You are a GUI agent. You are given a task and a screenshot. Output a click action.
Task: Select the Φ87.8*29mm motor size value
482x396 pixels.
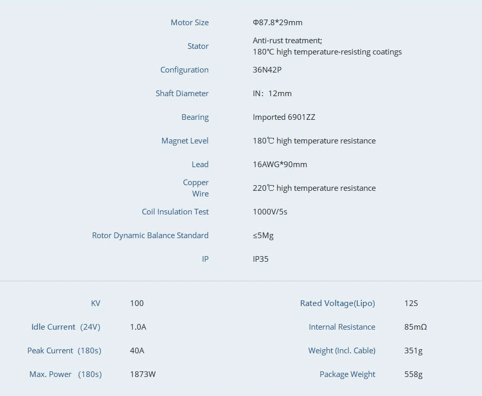point(277,23)
